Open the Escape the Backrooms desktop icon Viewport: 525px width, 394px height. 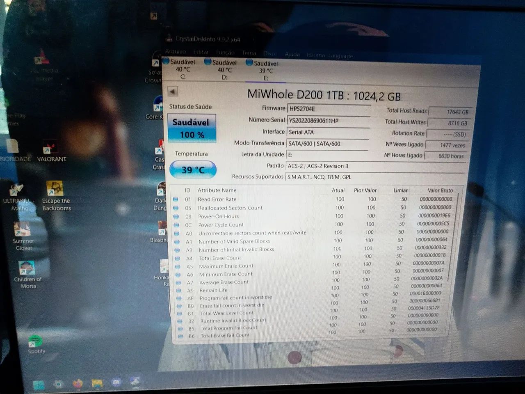(x=56, y=196)
